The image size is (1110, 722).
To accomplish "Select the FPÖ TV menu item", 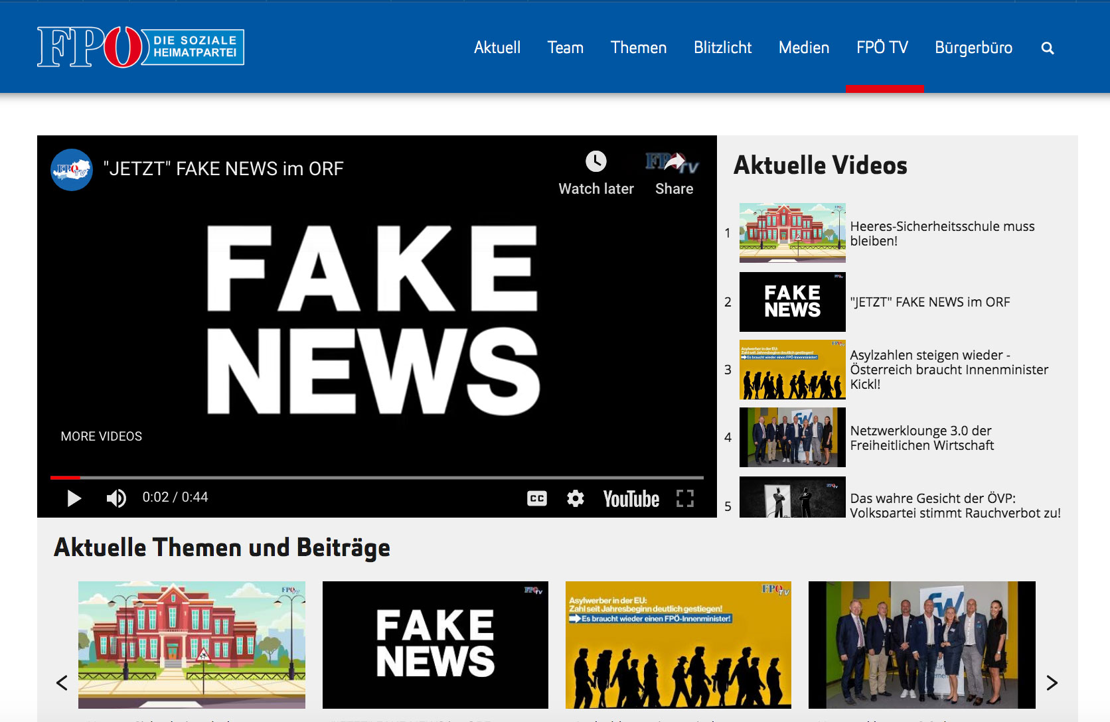I will click(x=882, y=48).
